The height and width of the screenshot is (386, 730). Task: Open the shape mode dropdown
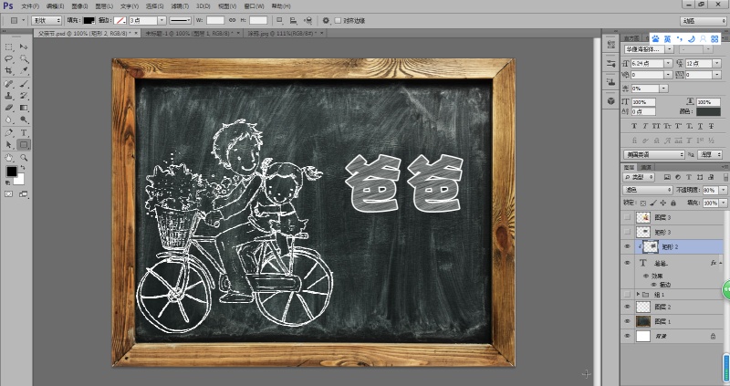point(47,20)
